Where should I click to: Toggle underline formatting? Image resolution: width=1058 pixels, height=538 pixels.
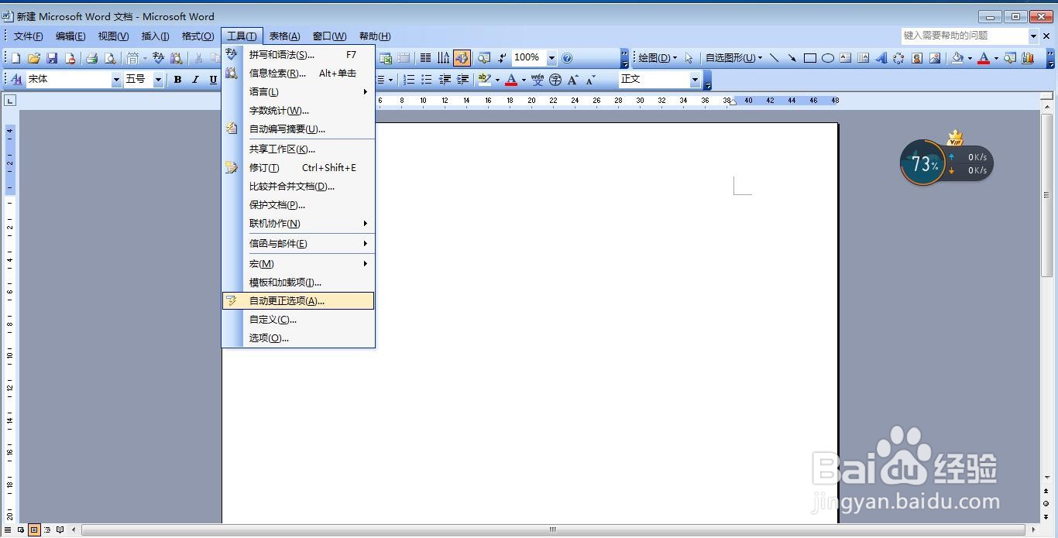212,79
